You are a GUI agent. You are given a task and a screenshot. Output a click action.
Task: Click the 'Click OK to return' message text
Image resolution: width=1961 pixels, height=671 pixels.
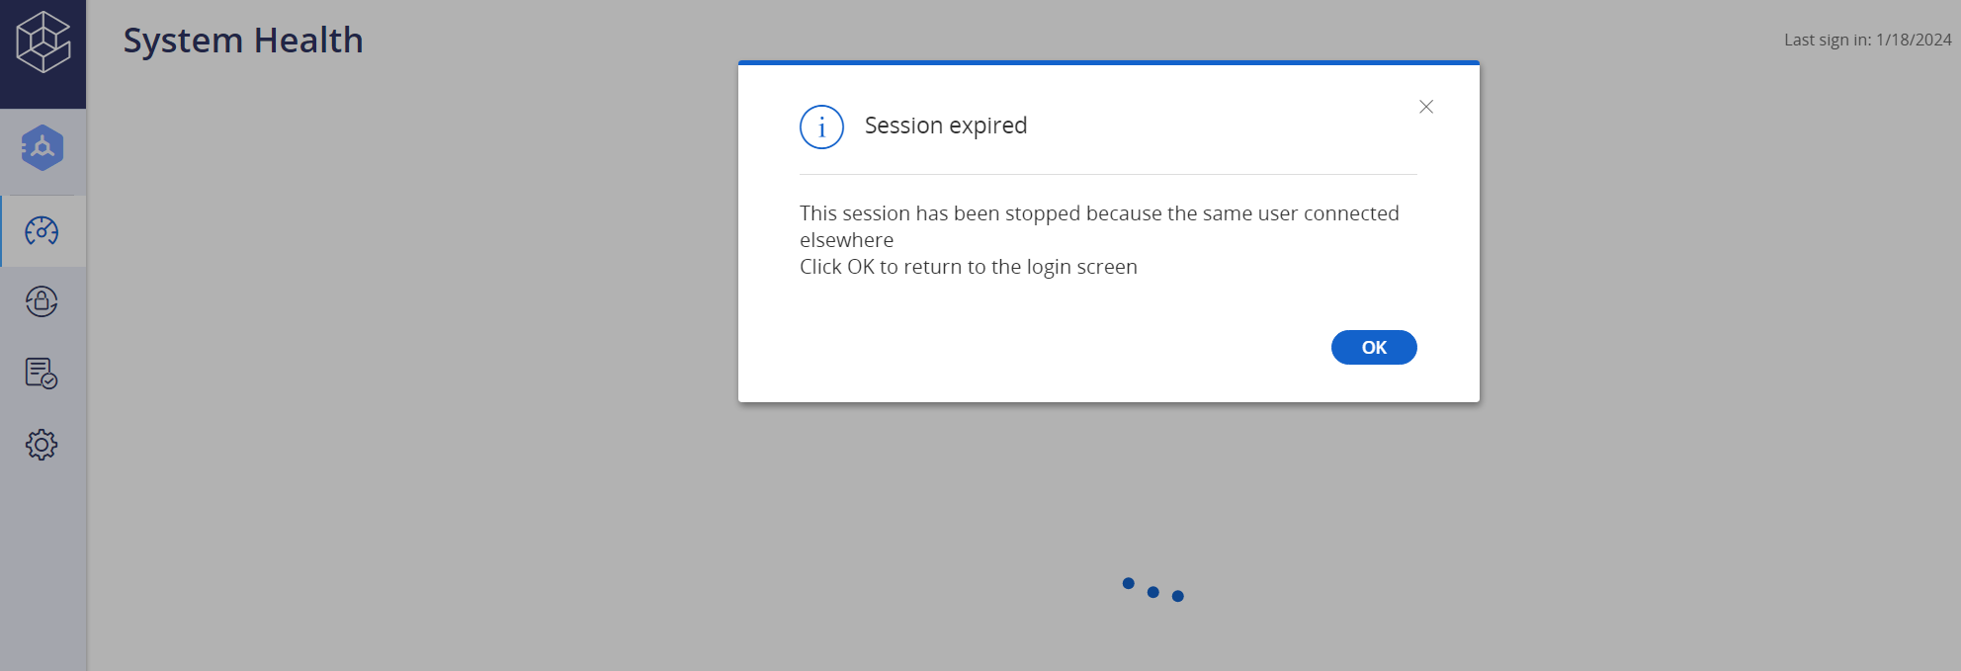[x=968, y=267]
